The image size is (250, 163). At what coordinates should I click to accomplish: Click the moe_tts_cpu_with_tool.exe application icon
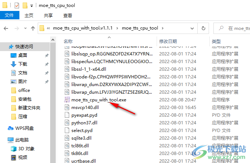[67, 100]
